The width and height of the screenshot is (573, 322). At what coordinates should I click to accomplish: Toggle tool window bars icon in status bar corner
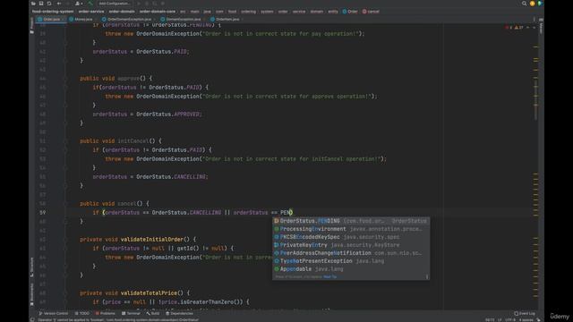pyautogui.click(x=32, y=320)
